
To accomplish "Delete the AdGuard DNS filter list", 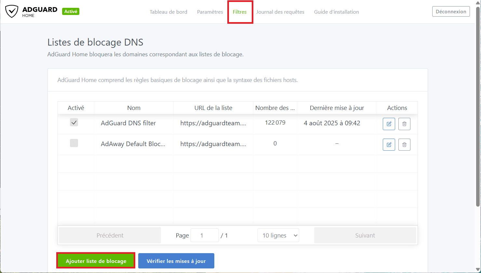I will 404,124.
